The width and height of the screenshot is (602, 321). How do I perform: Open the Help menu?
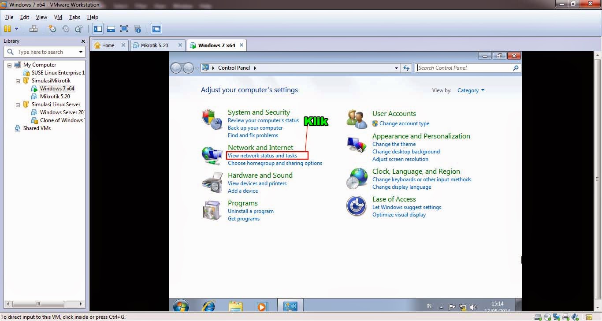coord(93,17)
